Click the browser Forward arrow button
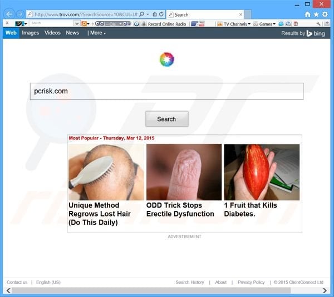 point(20,14)
